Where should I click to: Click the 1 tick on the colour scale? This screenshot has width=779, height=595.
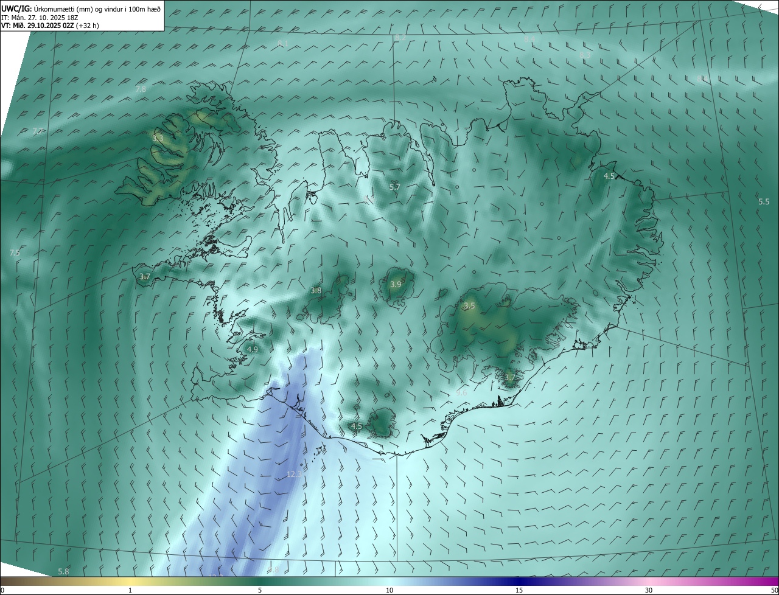[x=130, y=590]
